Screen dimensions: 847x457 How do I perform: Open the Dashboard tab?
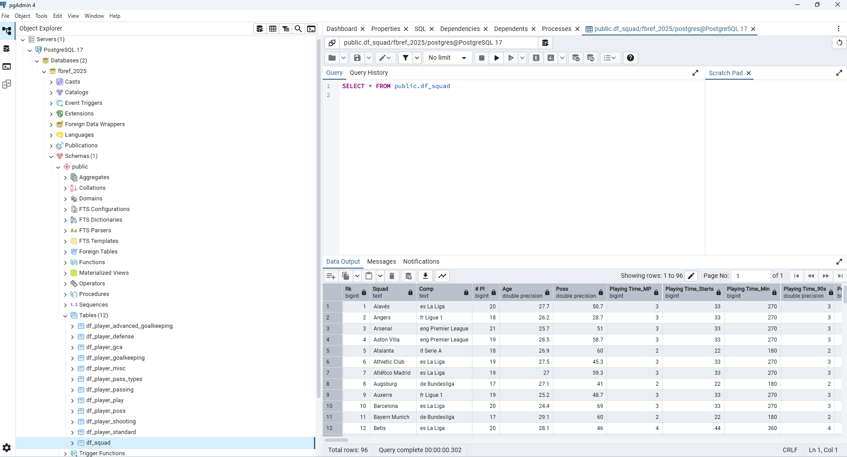point(341,29)
